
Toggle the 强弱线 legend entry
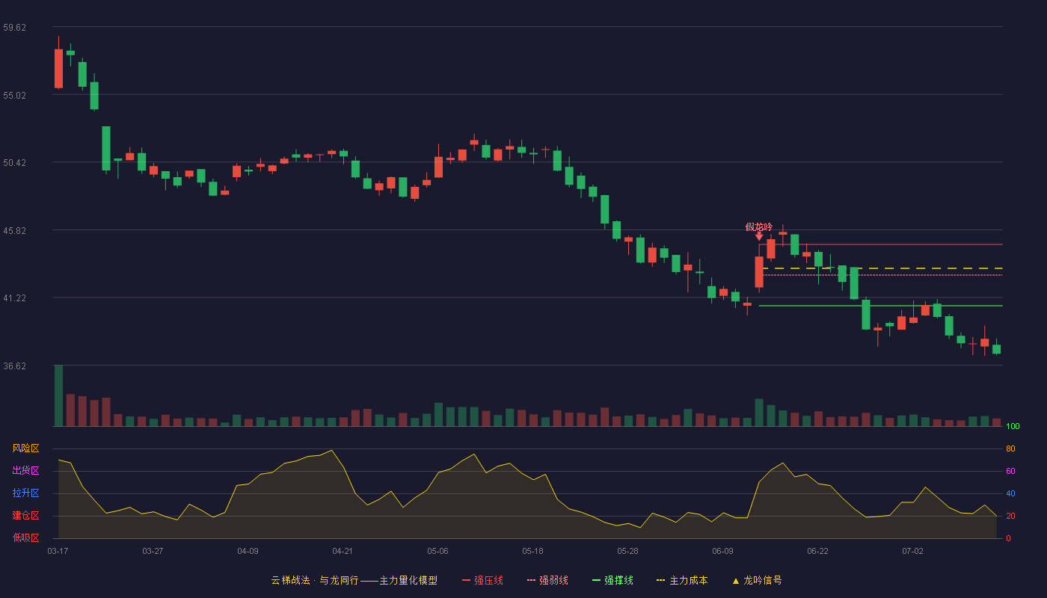coord(547,580)
